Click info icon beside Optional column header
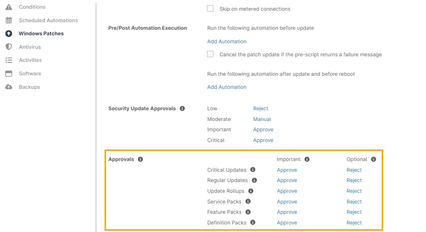This screenshot has height=232, width=426. tap(373, 159)
